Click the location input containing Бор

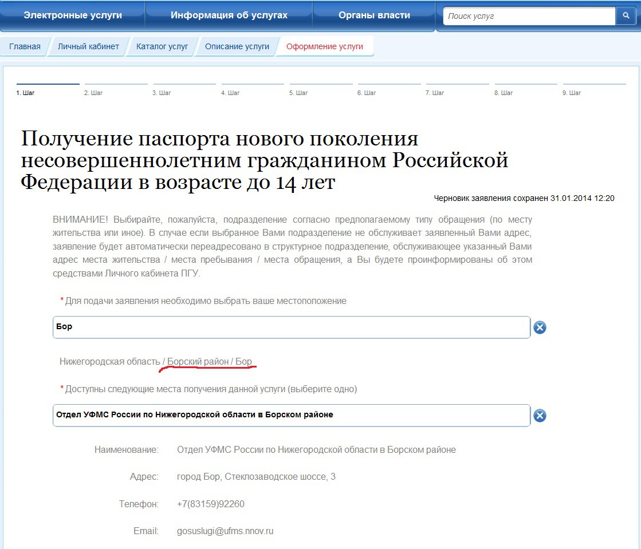point(292,327)
